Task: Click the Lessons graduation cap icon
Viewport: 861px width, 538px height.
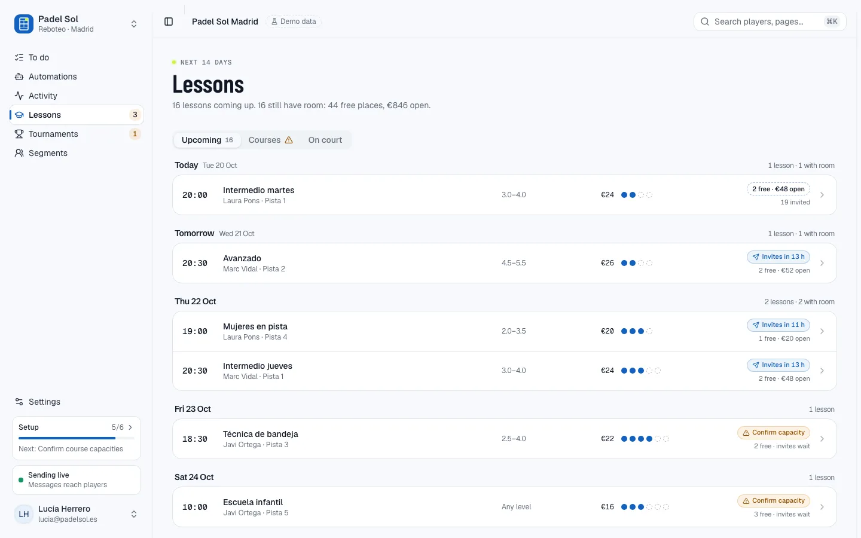Action: pyautogui.click(x=19, y=115)
